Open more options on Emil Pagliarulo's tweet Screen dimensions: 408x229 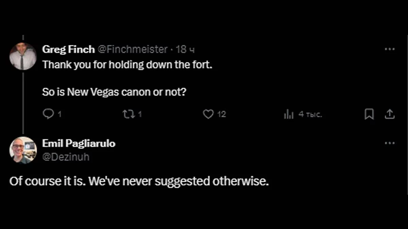coord(389,143)
